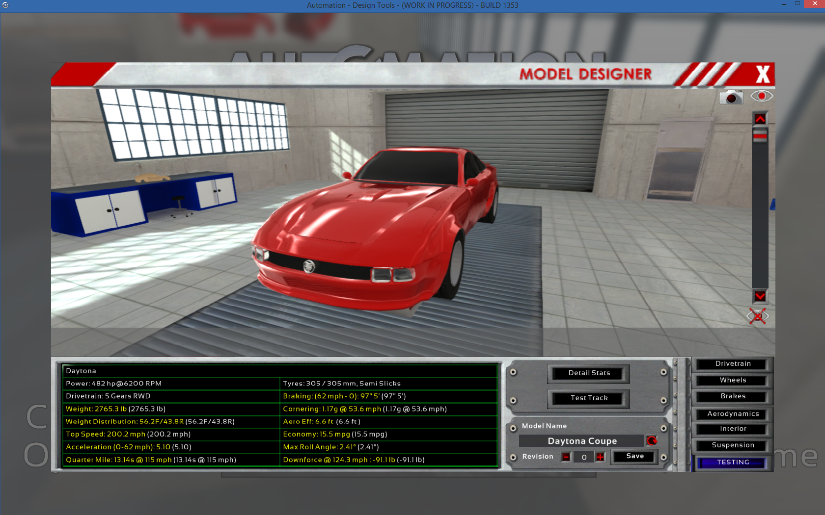Close the Model Designer with the X
Screen dimensions: 825x515
[x=763, y=75]
